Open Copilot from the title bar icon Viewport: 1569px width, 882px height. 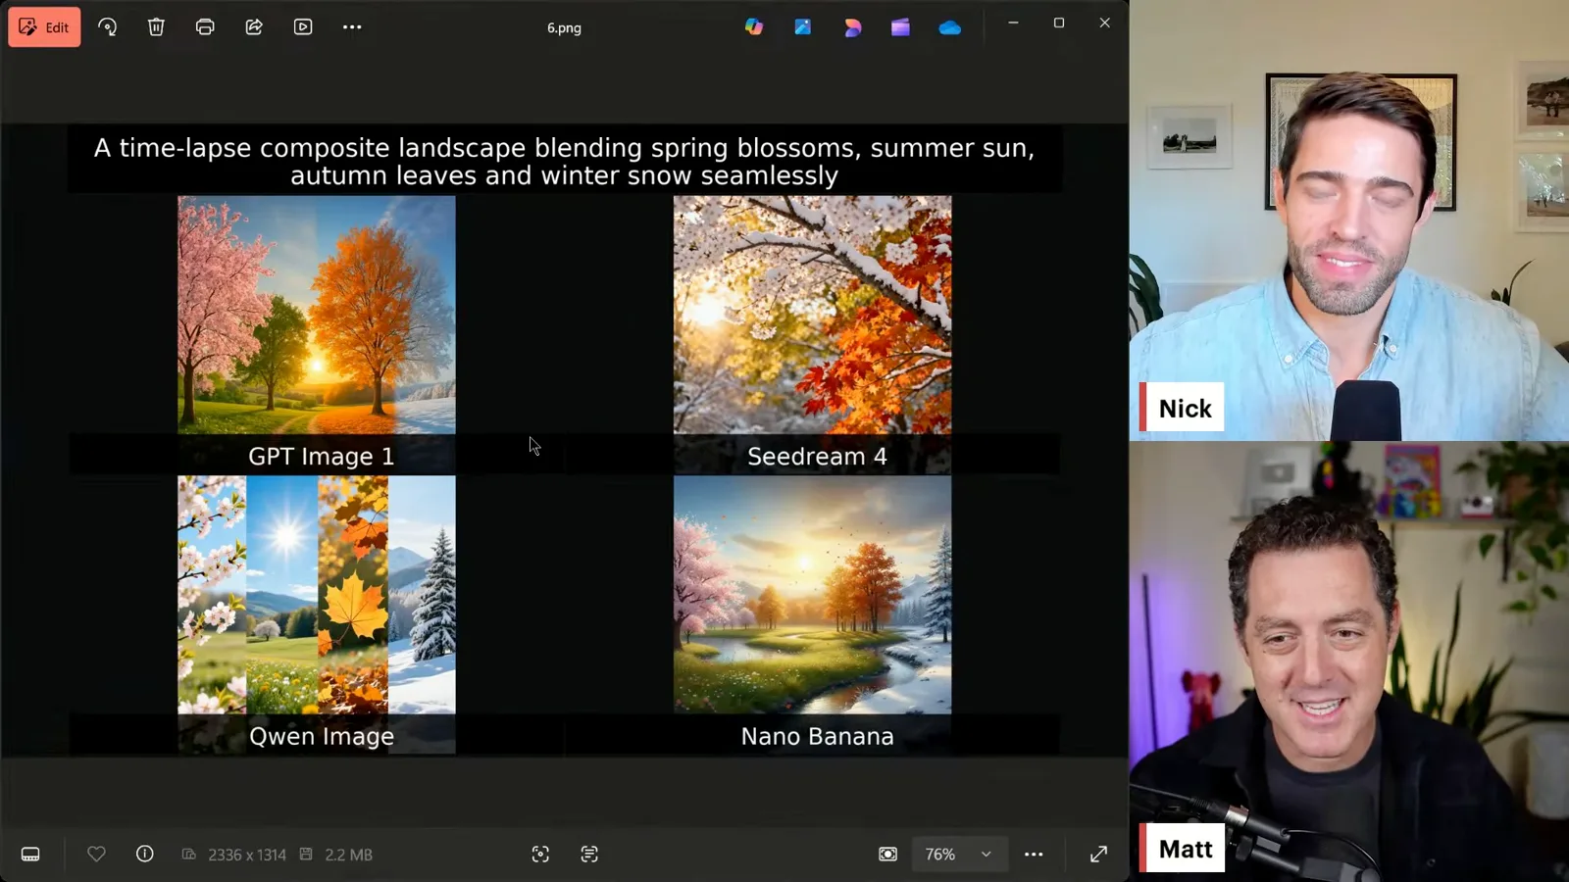[x=753, y=27]
